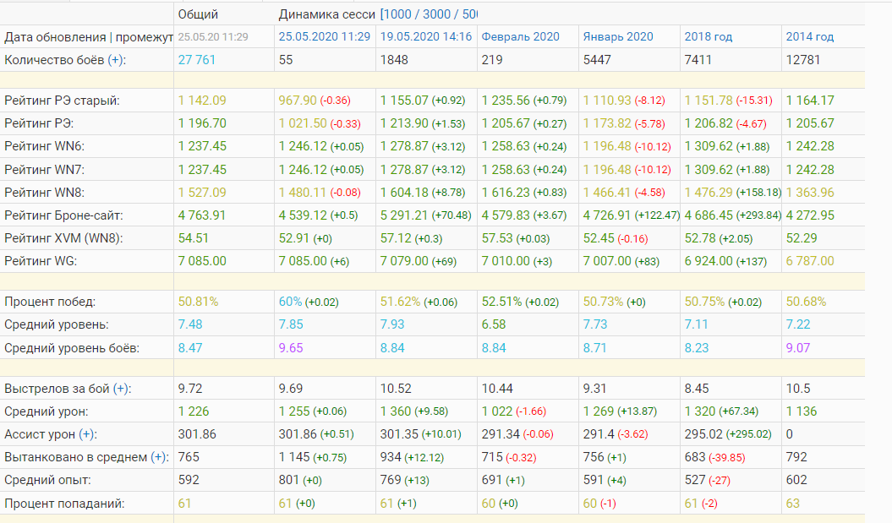
Task: Click the Процент попаданий row label
Action: pyautogui.click(x=64, y=503)
